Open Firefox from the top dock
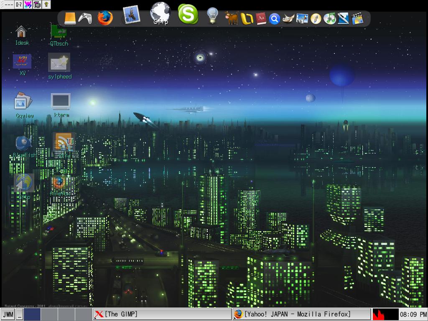The width and height of the screenshot is (428, 321). click(105, 18)
